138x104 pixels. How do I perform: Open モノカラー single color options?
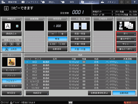tap(12, 70)
